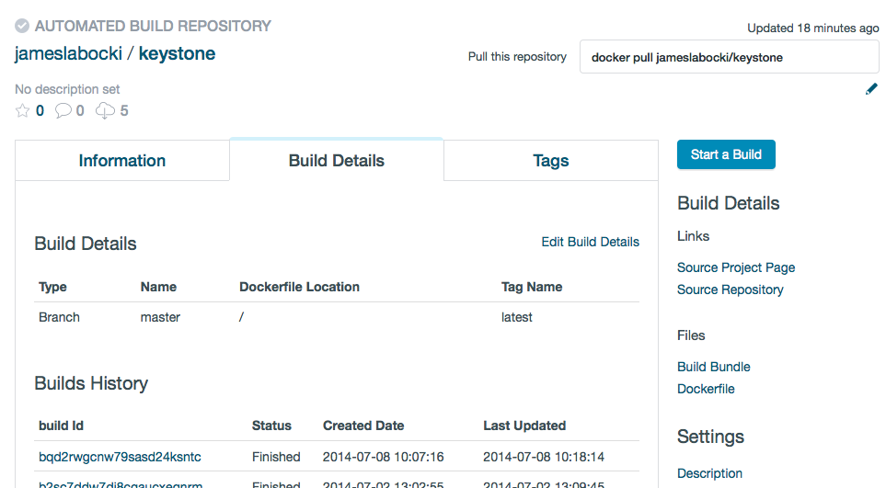886x488 pixels.
Task: Click the automated build checkmark icon
Action: point(22,26)
